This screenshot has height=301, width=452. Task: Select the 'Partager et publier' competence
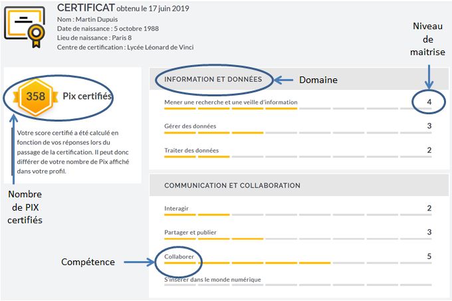pyautogui.click(x=190, y=233)
